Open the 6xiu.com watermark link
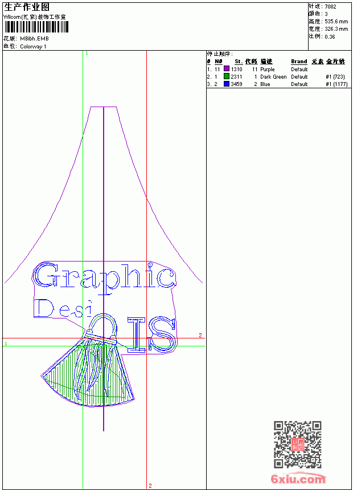Screen dimensions: 353x490 pos(298,479)
